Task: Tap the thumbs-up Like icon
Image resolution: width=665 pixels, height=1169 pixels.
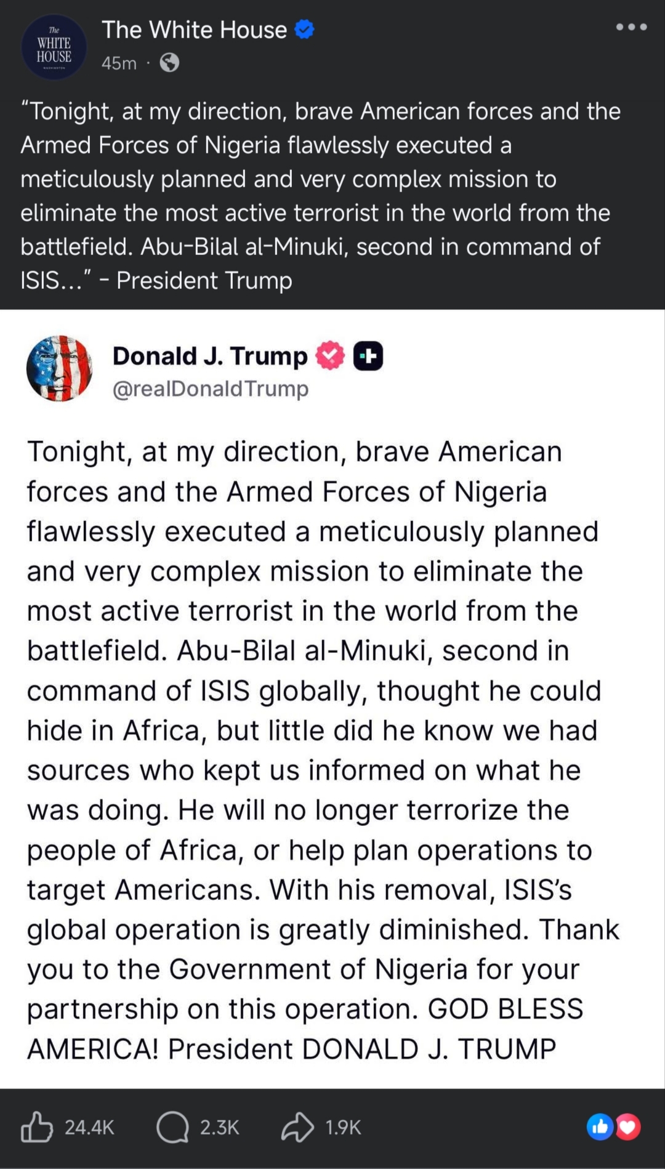Action: tap(37, 1127)
